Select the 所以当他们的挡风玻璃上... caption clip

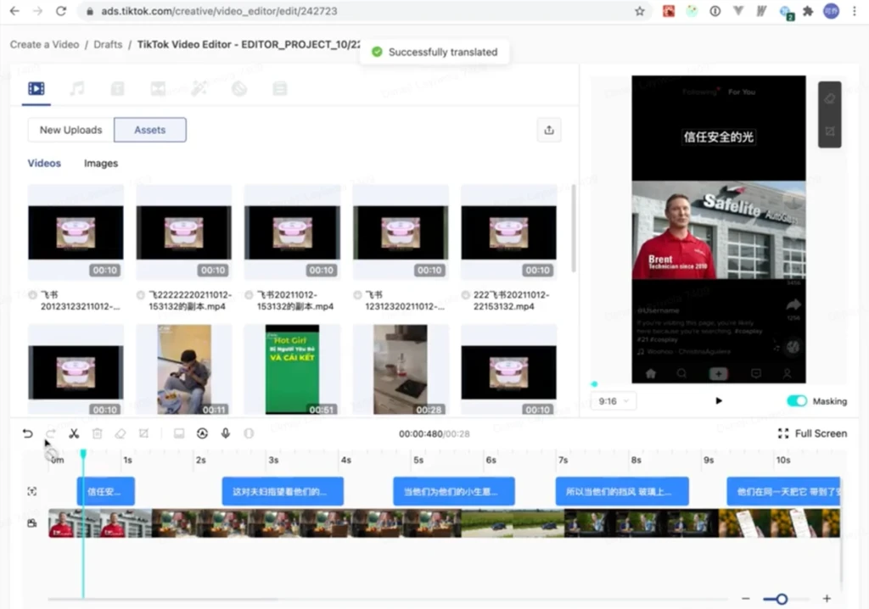coord(622,491)
